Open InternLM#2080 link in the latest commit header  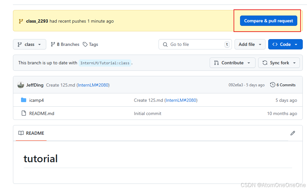point(93,85)
